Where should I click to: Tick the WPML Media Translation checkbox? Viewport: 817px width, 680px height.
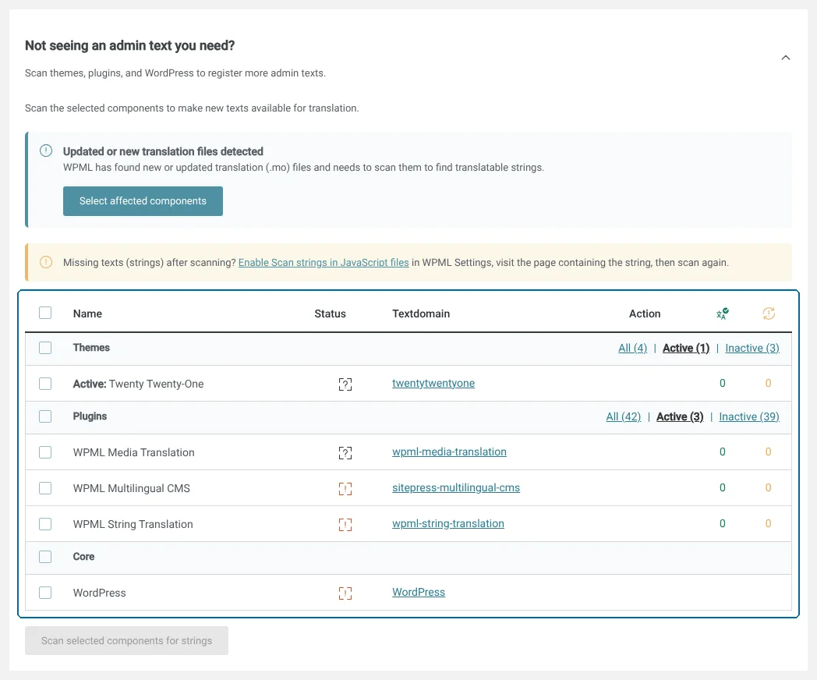(x=45, y=452)
